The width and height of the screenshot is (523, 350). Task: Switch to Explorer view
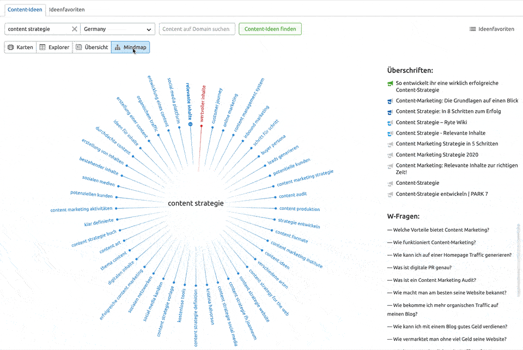click(x=54, y=47)
